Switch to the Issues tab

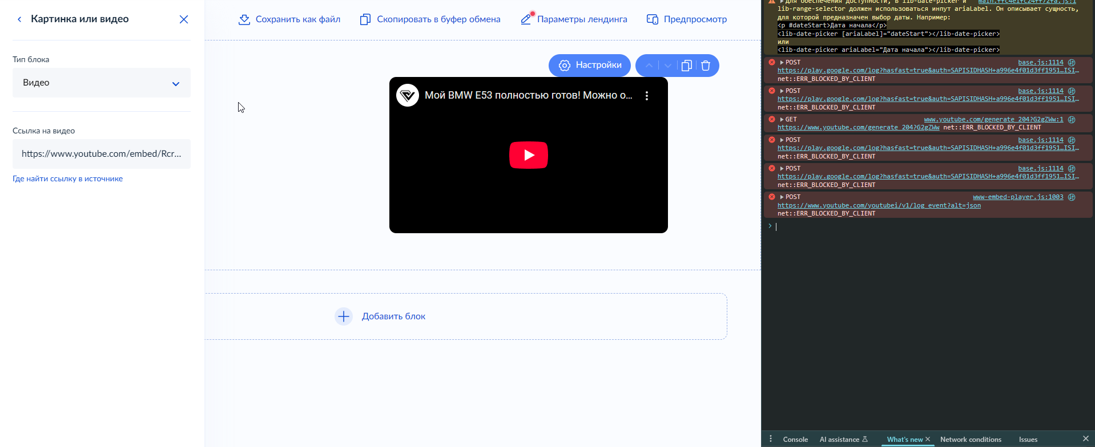1028,440
